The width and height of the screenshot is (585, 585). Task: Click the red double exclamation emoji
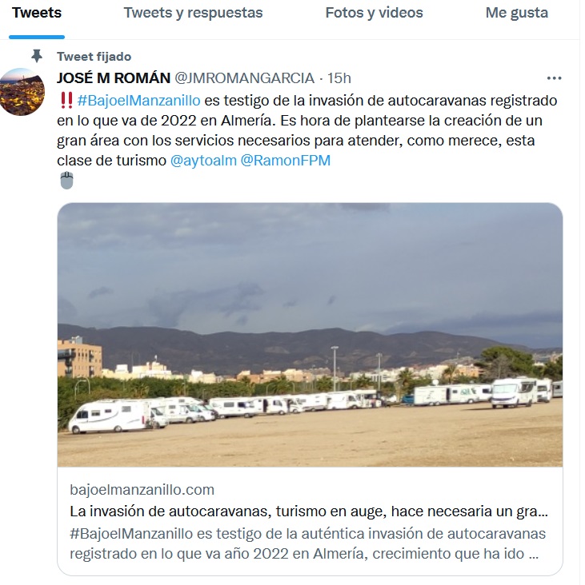point(66,101)
